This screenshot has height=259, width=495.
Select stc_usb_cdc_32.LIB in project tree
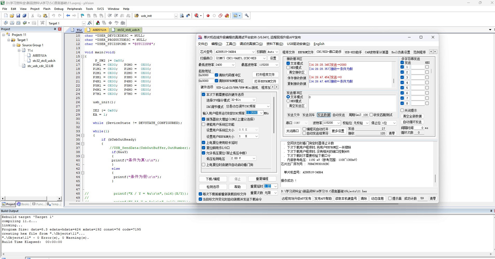pyautogui.click(x=40, y=66)
